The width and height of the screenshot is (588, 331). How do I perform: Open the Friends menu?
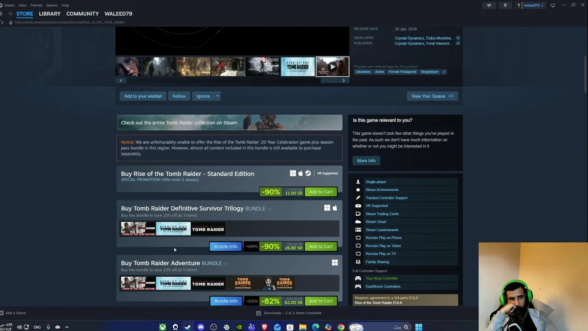(36, 5)
